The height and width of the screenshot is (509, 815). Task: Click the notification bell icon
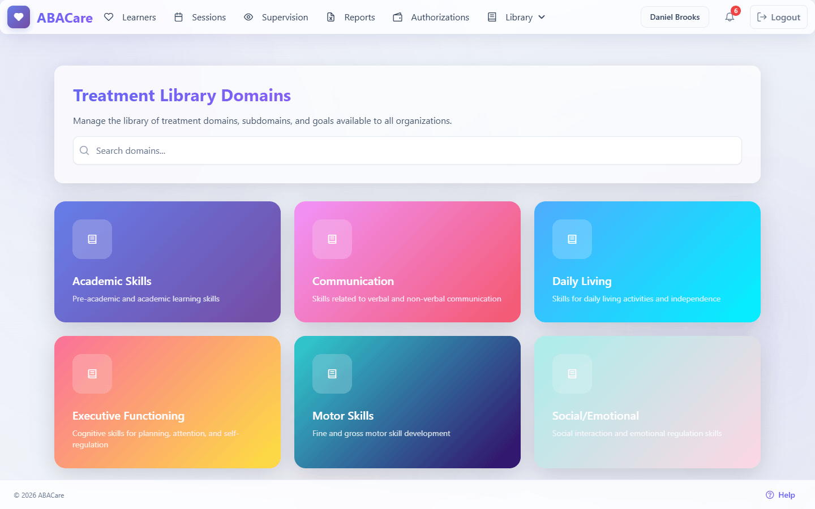tap(730, 17)
